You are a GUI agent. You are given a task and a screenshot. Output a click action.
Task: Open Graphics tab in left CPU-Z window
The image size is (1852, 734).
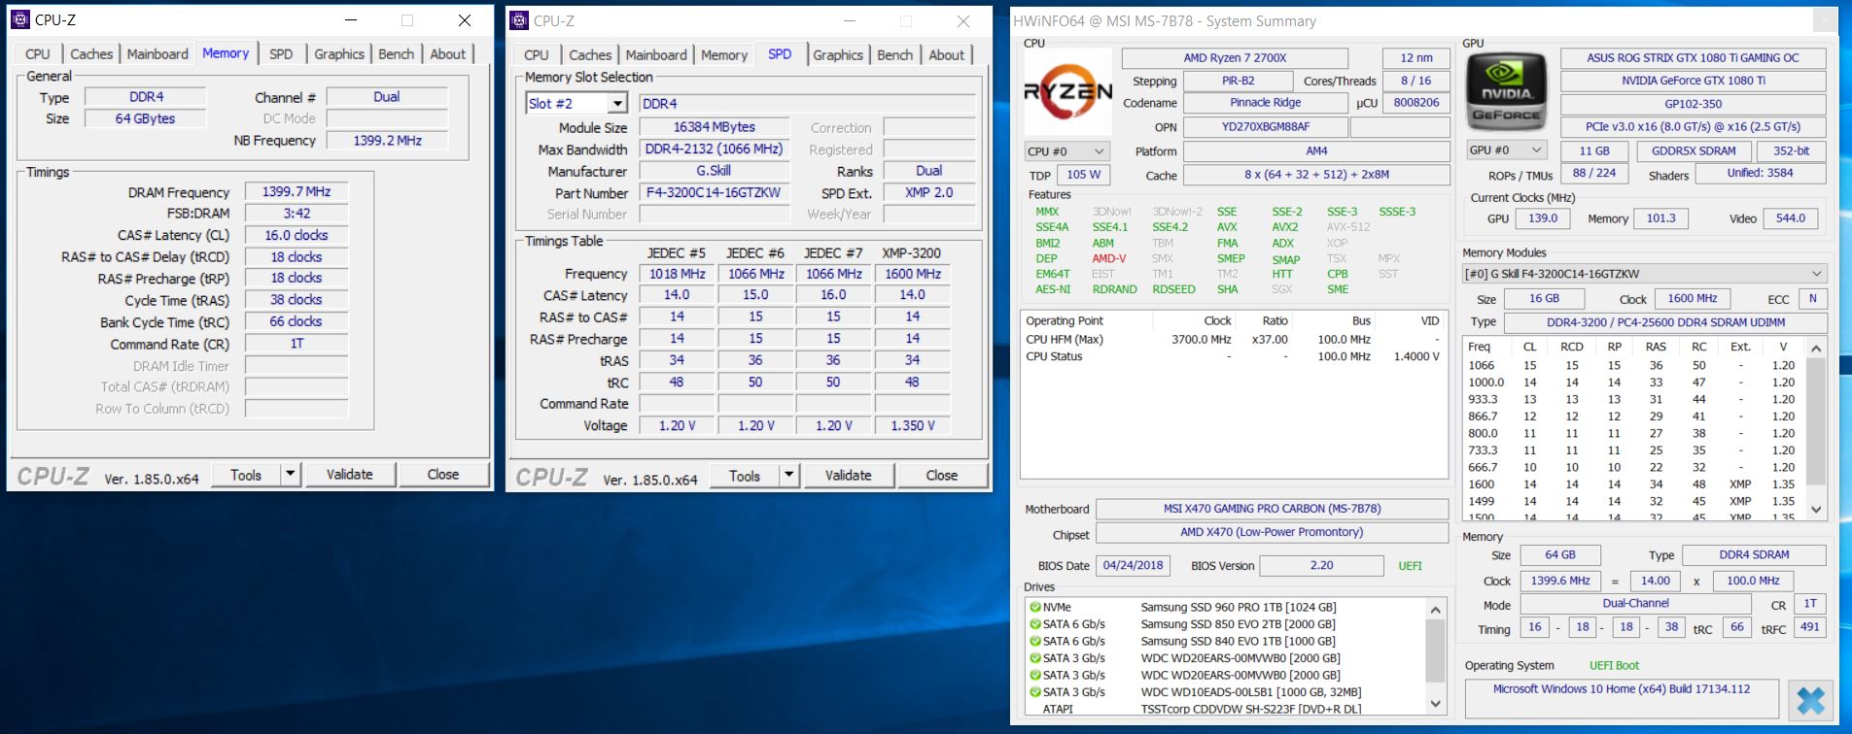point(339,54)
